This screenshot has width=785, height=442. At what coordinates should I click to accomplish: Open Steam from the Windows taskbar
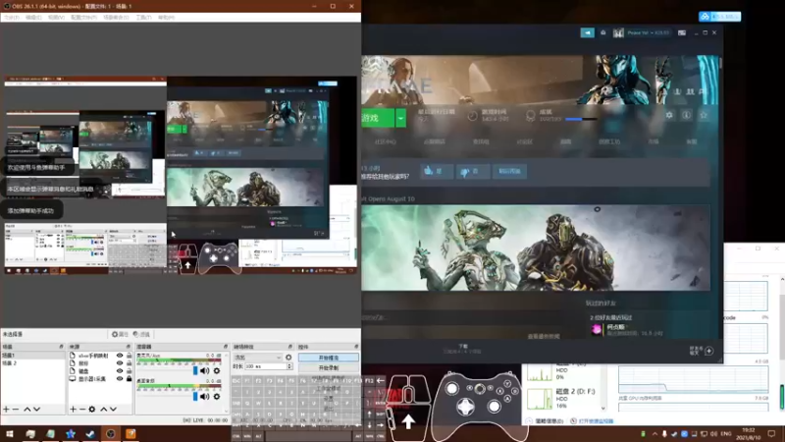click(x=90, y=434)
